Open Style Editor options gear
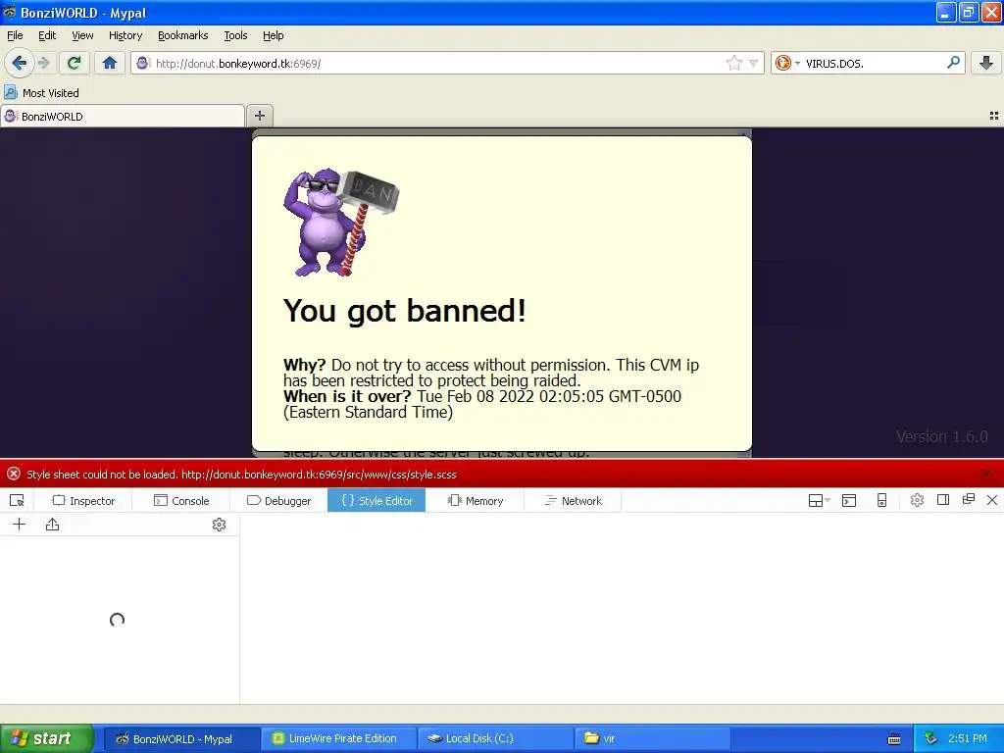This screenshot has width=1004, height=753. click(219, 525)
